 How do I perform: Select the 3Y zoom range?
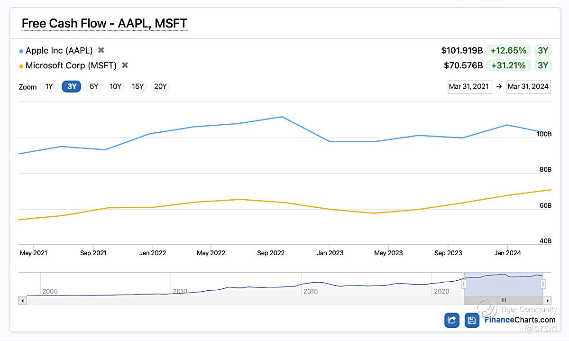(x=72, y=86)
